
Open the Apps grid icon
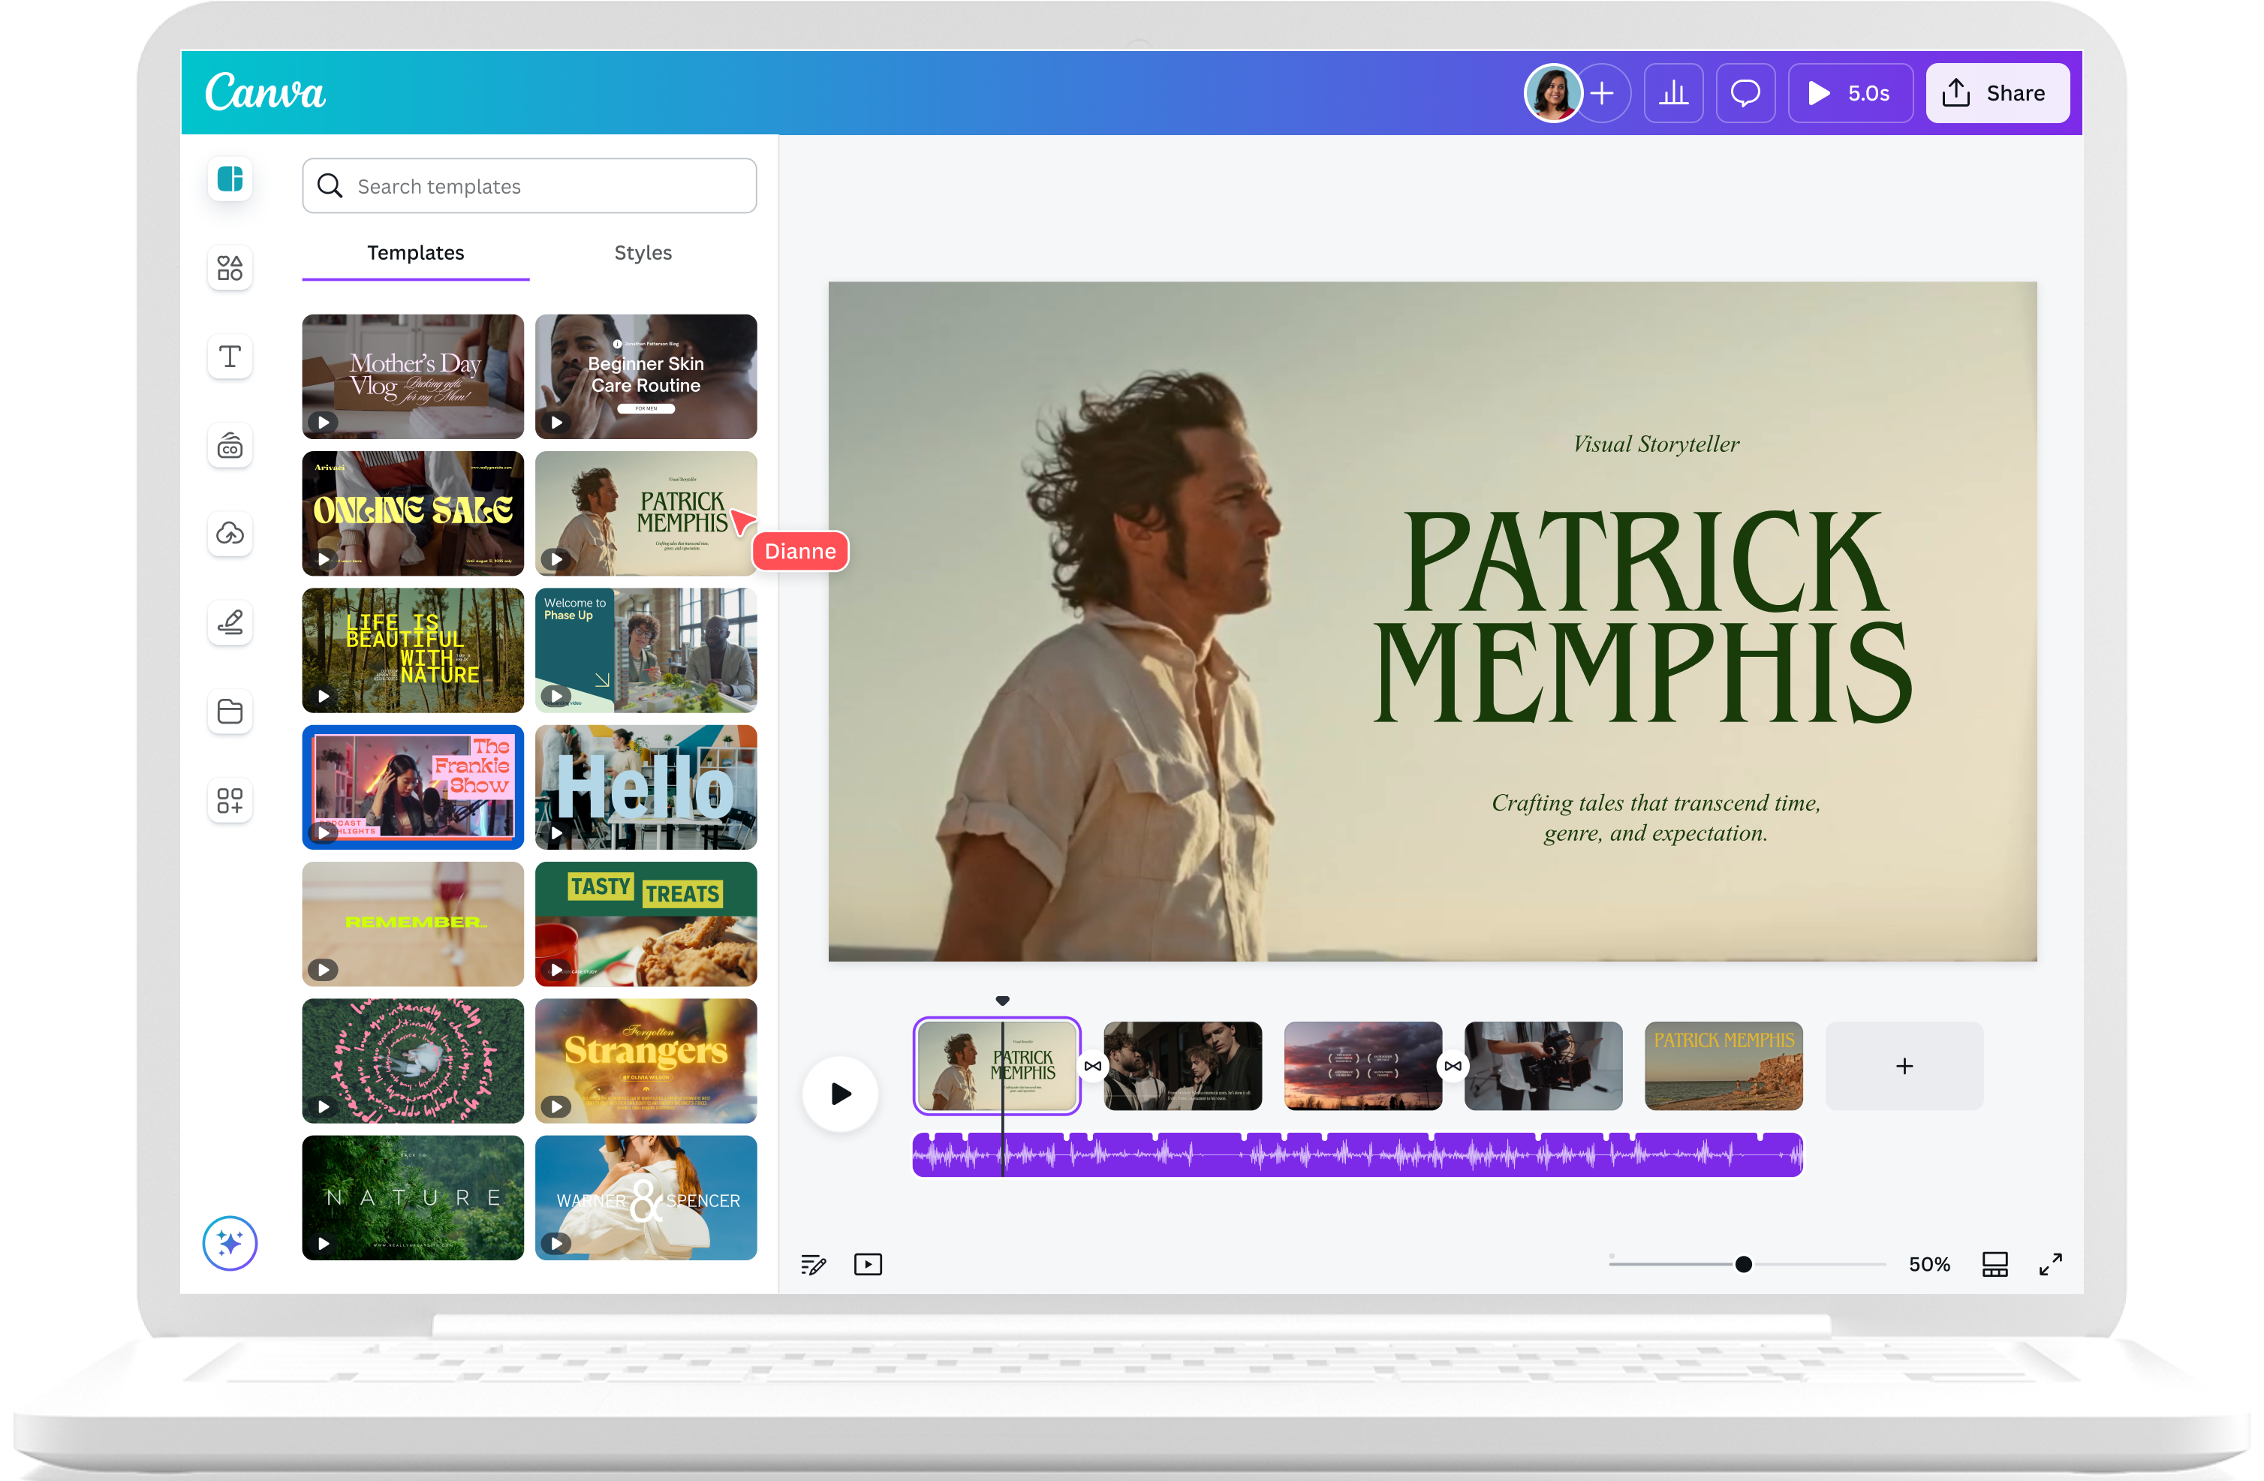coord(230,800)
